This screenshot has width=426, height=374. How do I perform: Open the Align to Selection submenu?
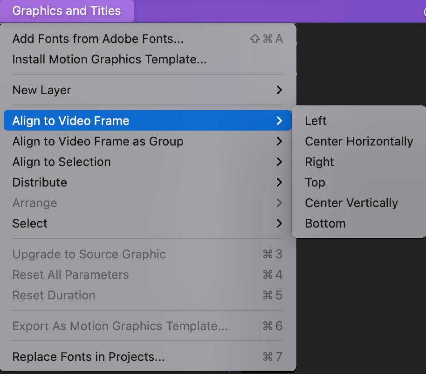[61, 162]
